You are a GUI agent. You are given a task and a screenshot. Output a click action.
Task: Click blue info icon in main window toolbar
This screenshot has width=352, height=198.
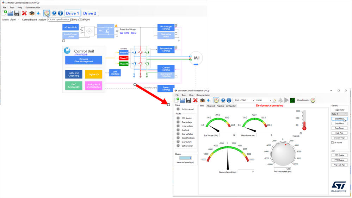point(60,13)
